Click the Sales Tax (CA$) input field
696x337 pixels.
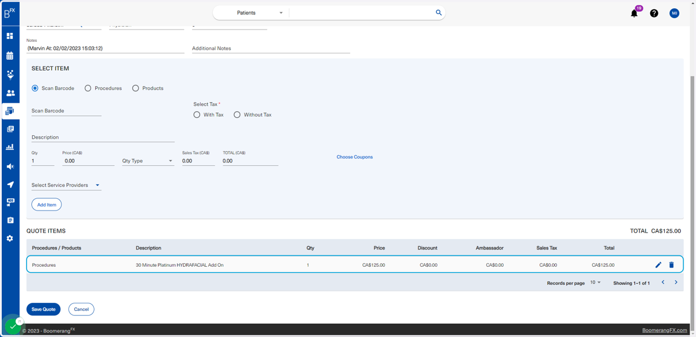(x=198, y=161)
